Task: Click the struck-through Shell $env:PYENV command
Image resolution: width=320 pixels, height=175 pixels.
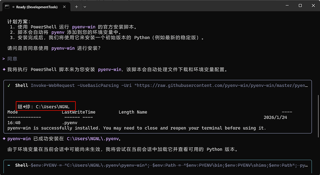Action: pyautogui.click(x=161, y=165)
